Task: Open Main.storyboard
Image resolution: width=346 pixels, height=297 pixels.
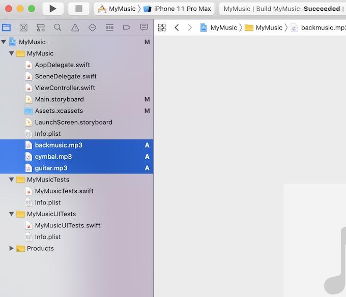Action: coord(76,99)
